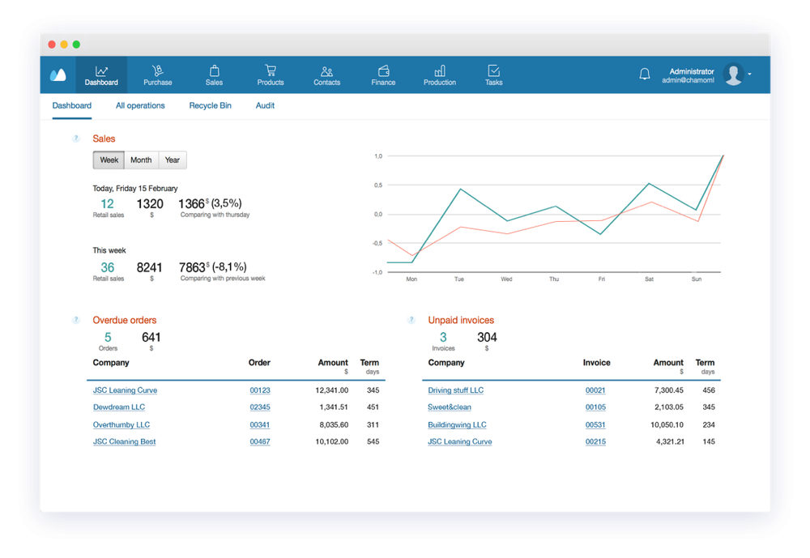Open notifications via the bell icon
Viewport: 810px width, 558px height.
(x=644, y=74)
